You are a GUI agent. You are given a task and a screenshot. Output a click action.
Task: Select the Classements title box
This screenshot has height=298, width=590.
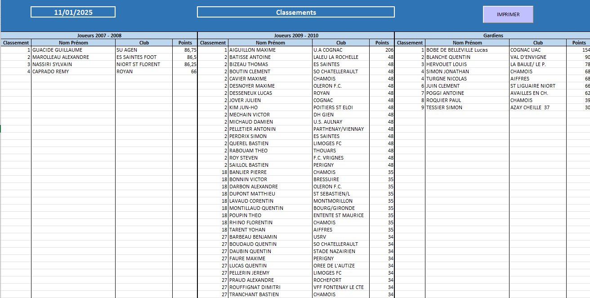click(x=296, y=12)
